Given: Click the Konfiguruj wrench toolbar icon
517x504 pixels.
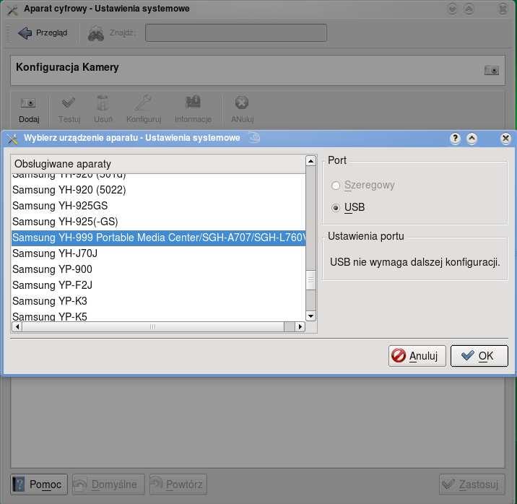Looking at the screenshot, I should [143, 103].
